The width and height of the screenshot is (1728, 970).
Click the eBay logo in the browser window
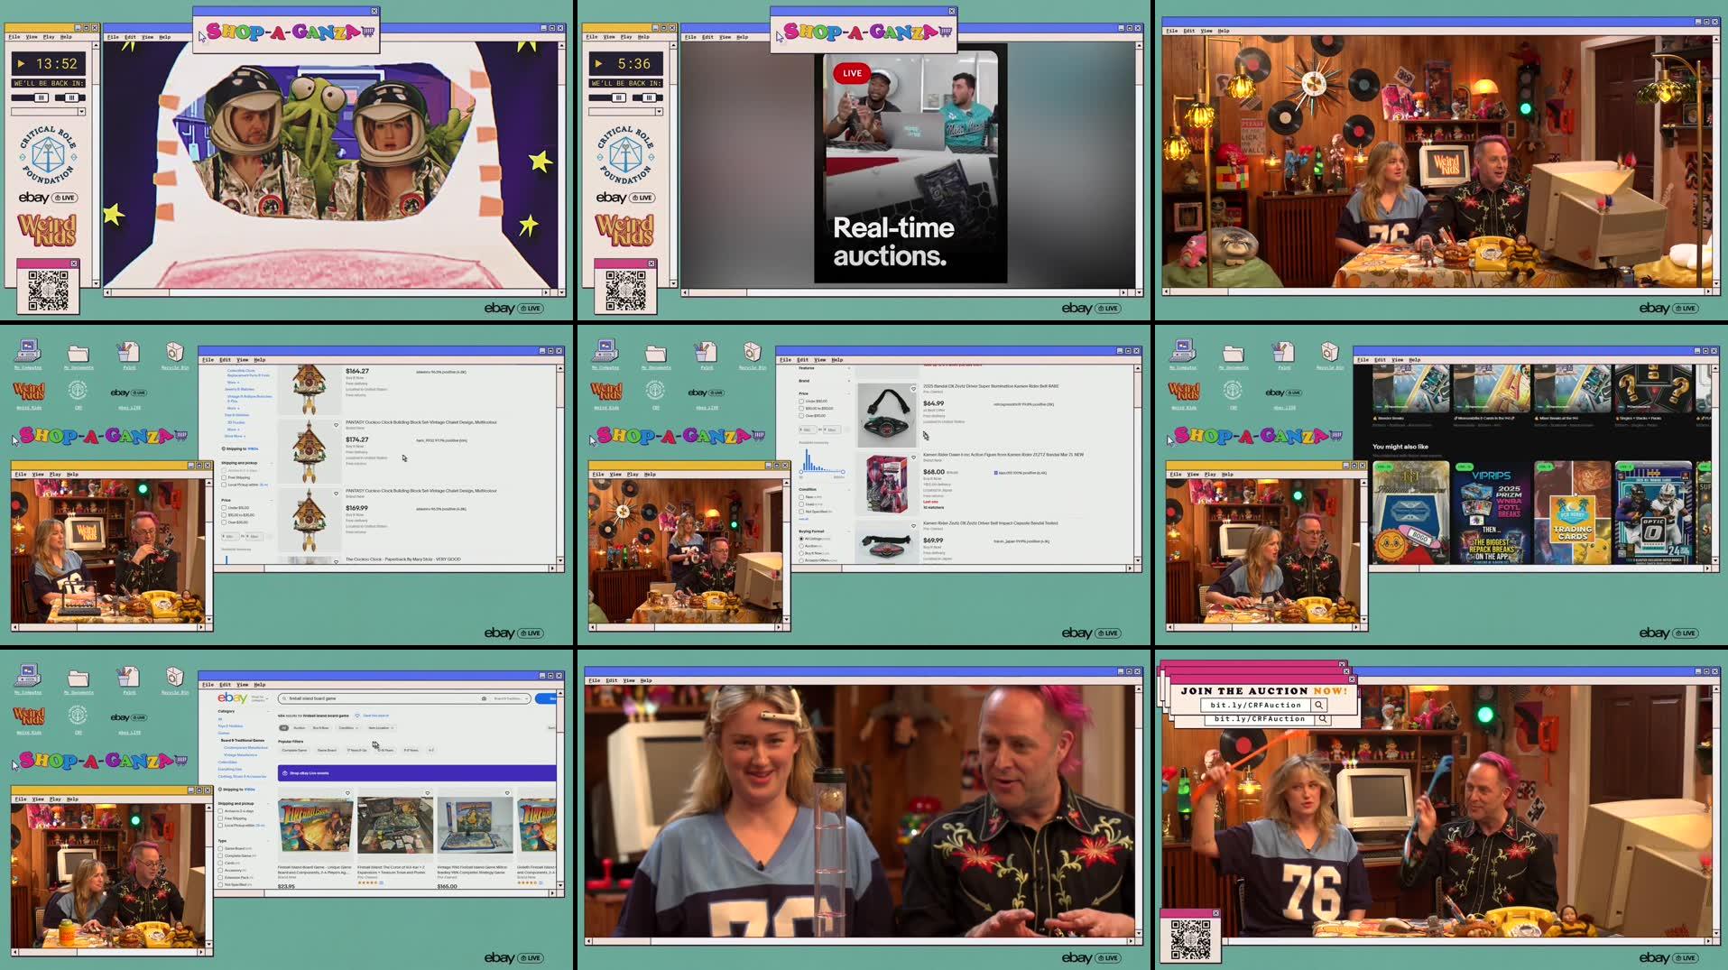(x=233, y=698)
